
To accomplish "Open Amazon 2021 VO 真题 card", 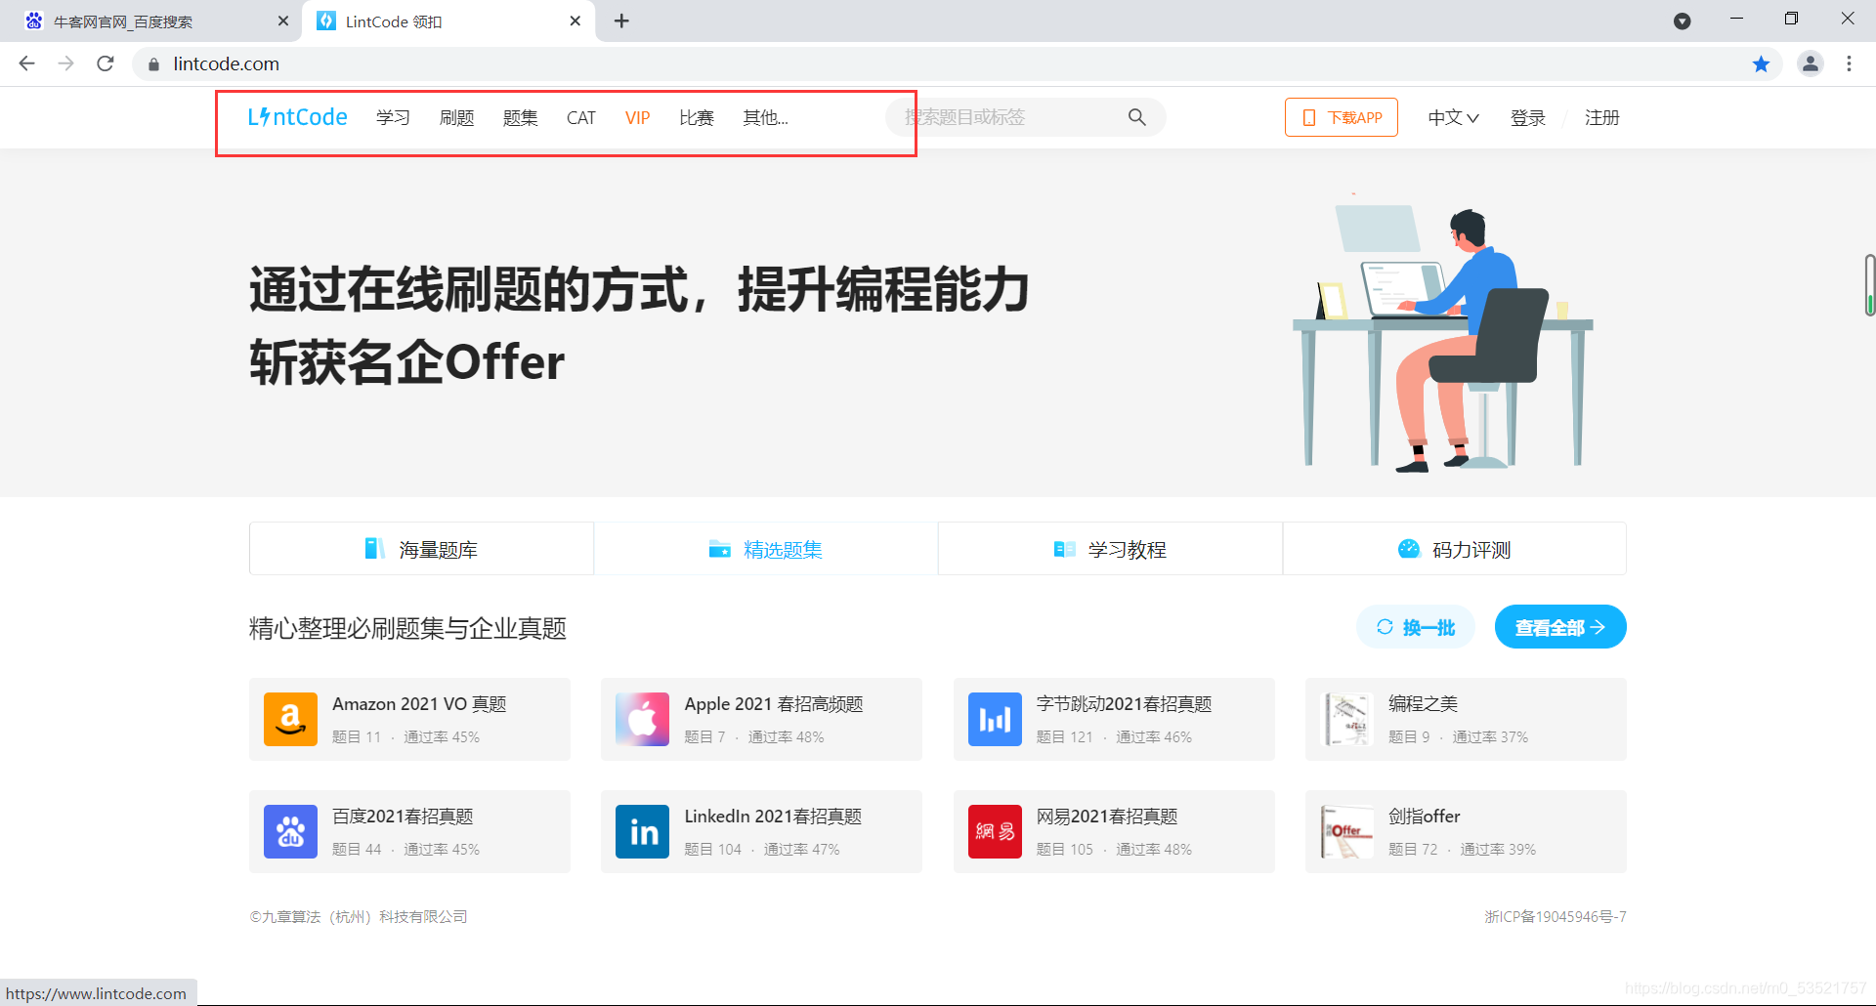I will [409, 719].
